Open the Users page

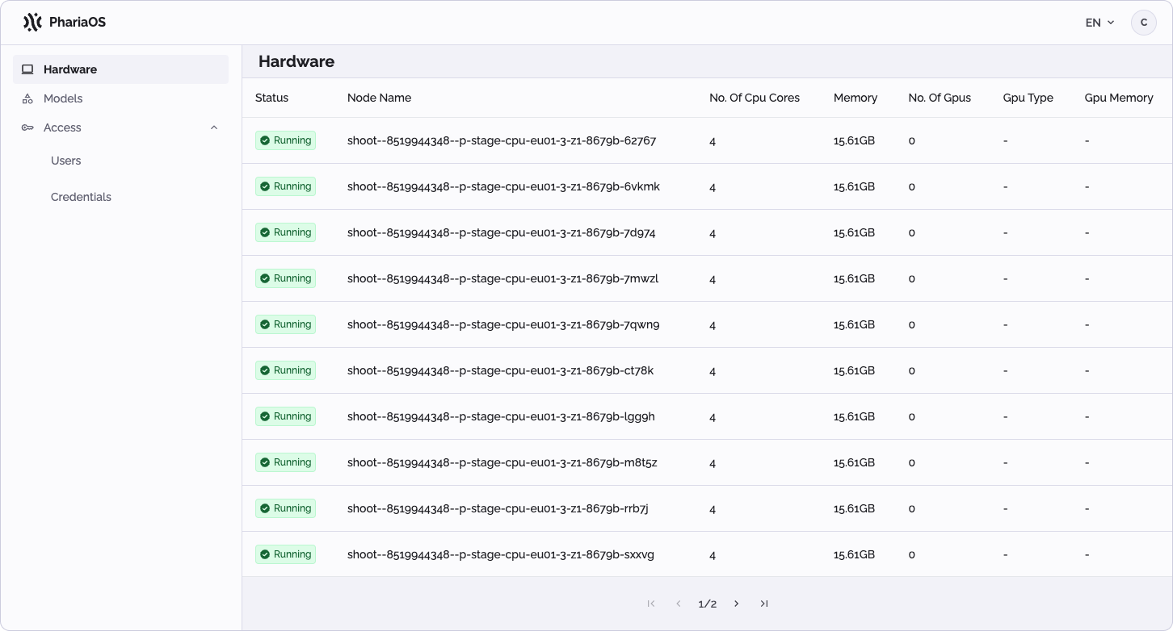point(65,161)
